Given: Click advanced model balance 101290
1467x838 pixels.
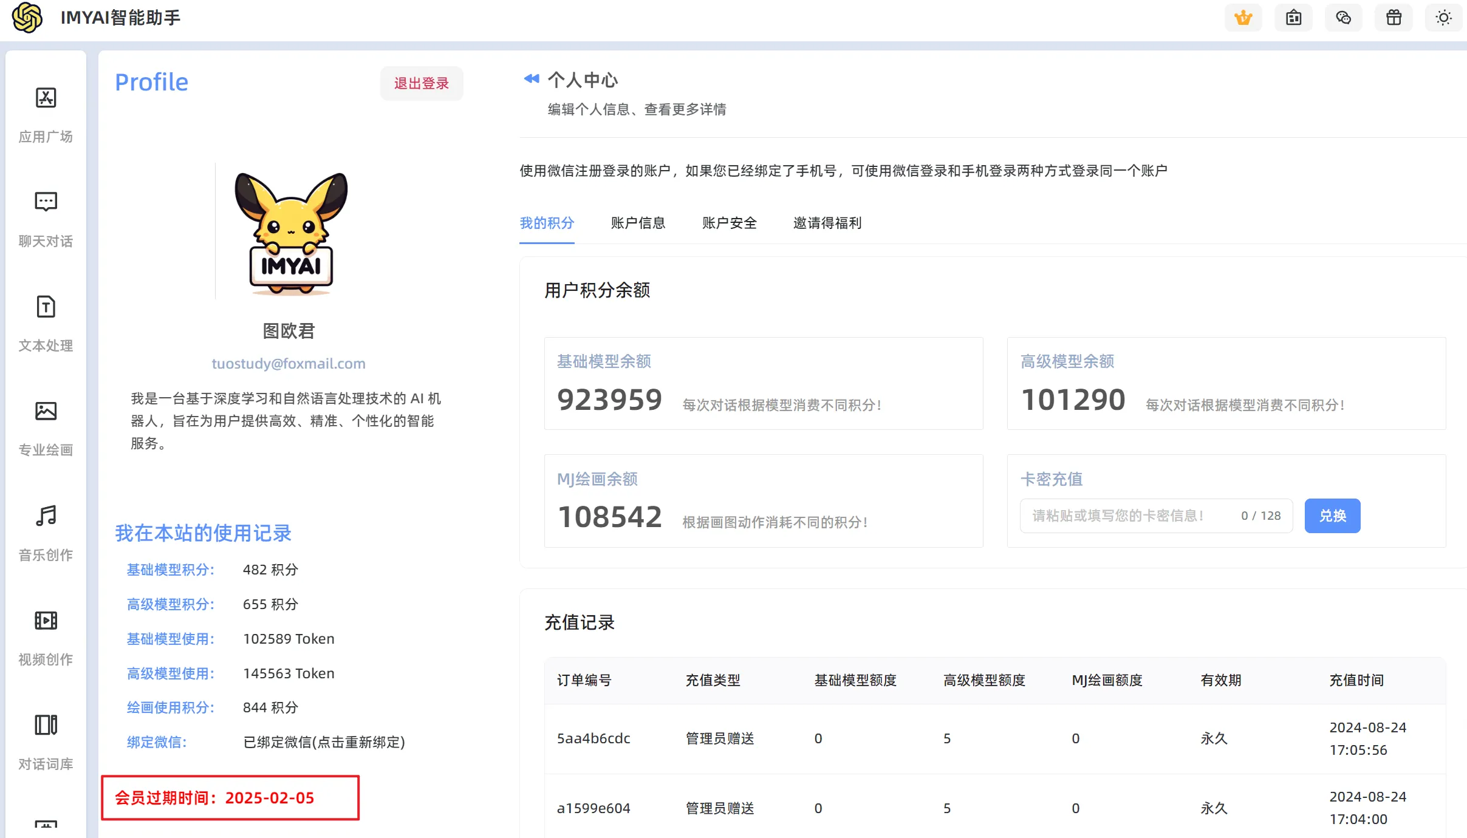Looking at the screenshot, I should click(1073, 400).
